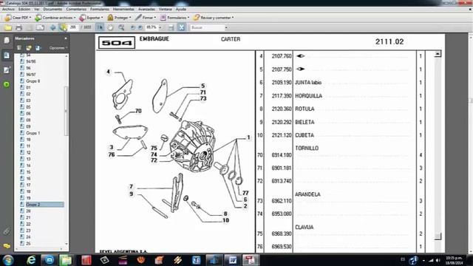Click the page number field
This screenshot has height=266, width=473.
[73, 27]
